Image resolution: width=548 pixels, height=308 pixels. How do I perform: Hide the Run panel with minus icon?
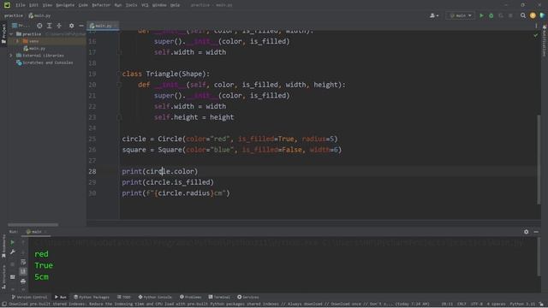click(x=536, y=232)
